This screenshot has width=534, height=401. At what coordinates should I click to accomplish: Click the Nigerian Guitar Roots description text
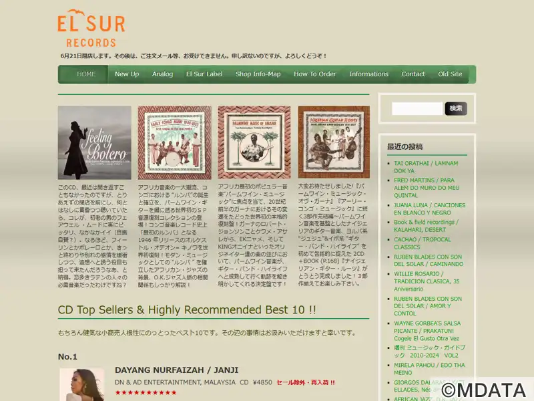[x=332, y=235]
